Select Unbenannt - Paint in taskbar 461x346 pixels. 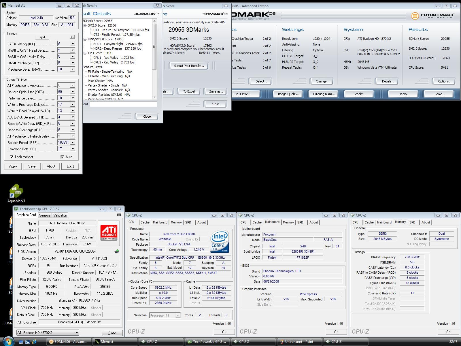[299, 342]
